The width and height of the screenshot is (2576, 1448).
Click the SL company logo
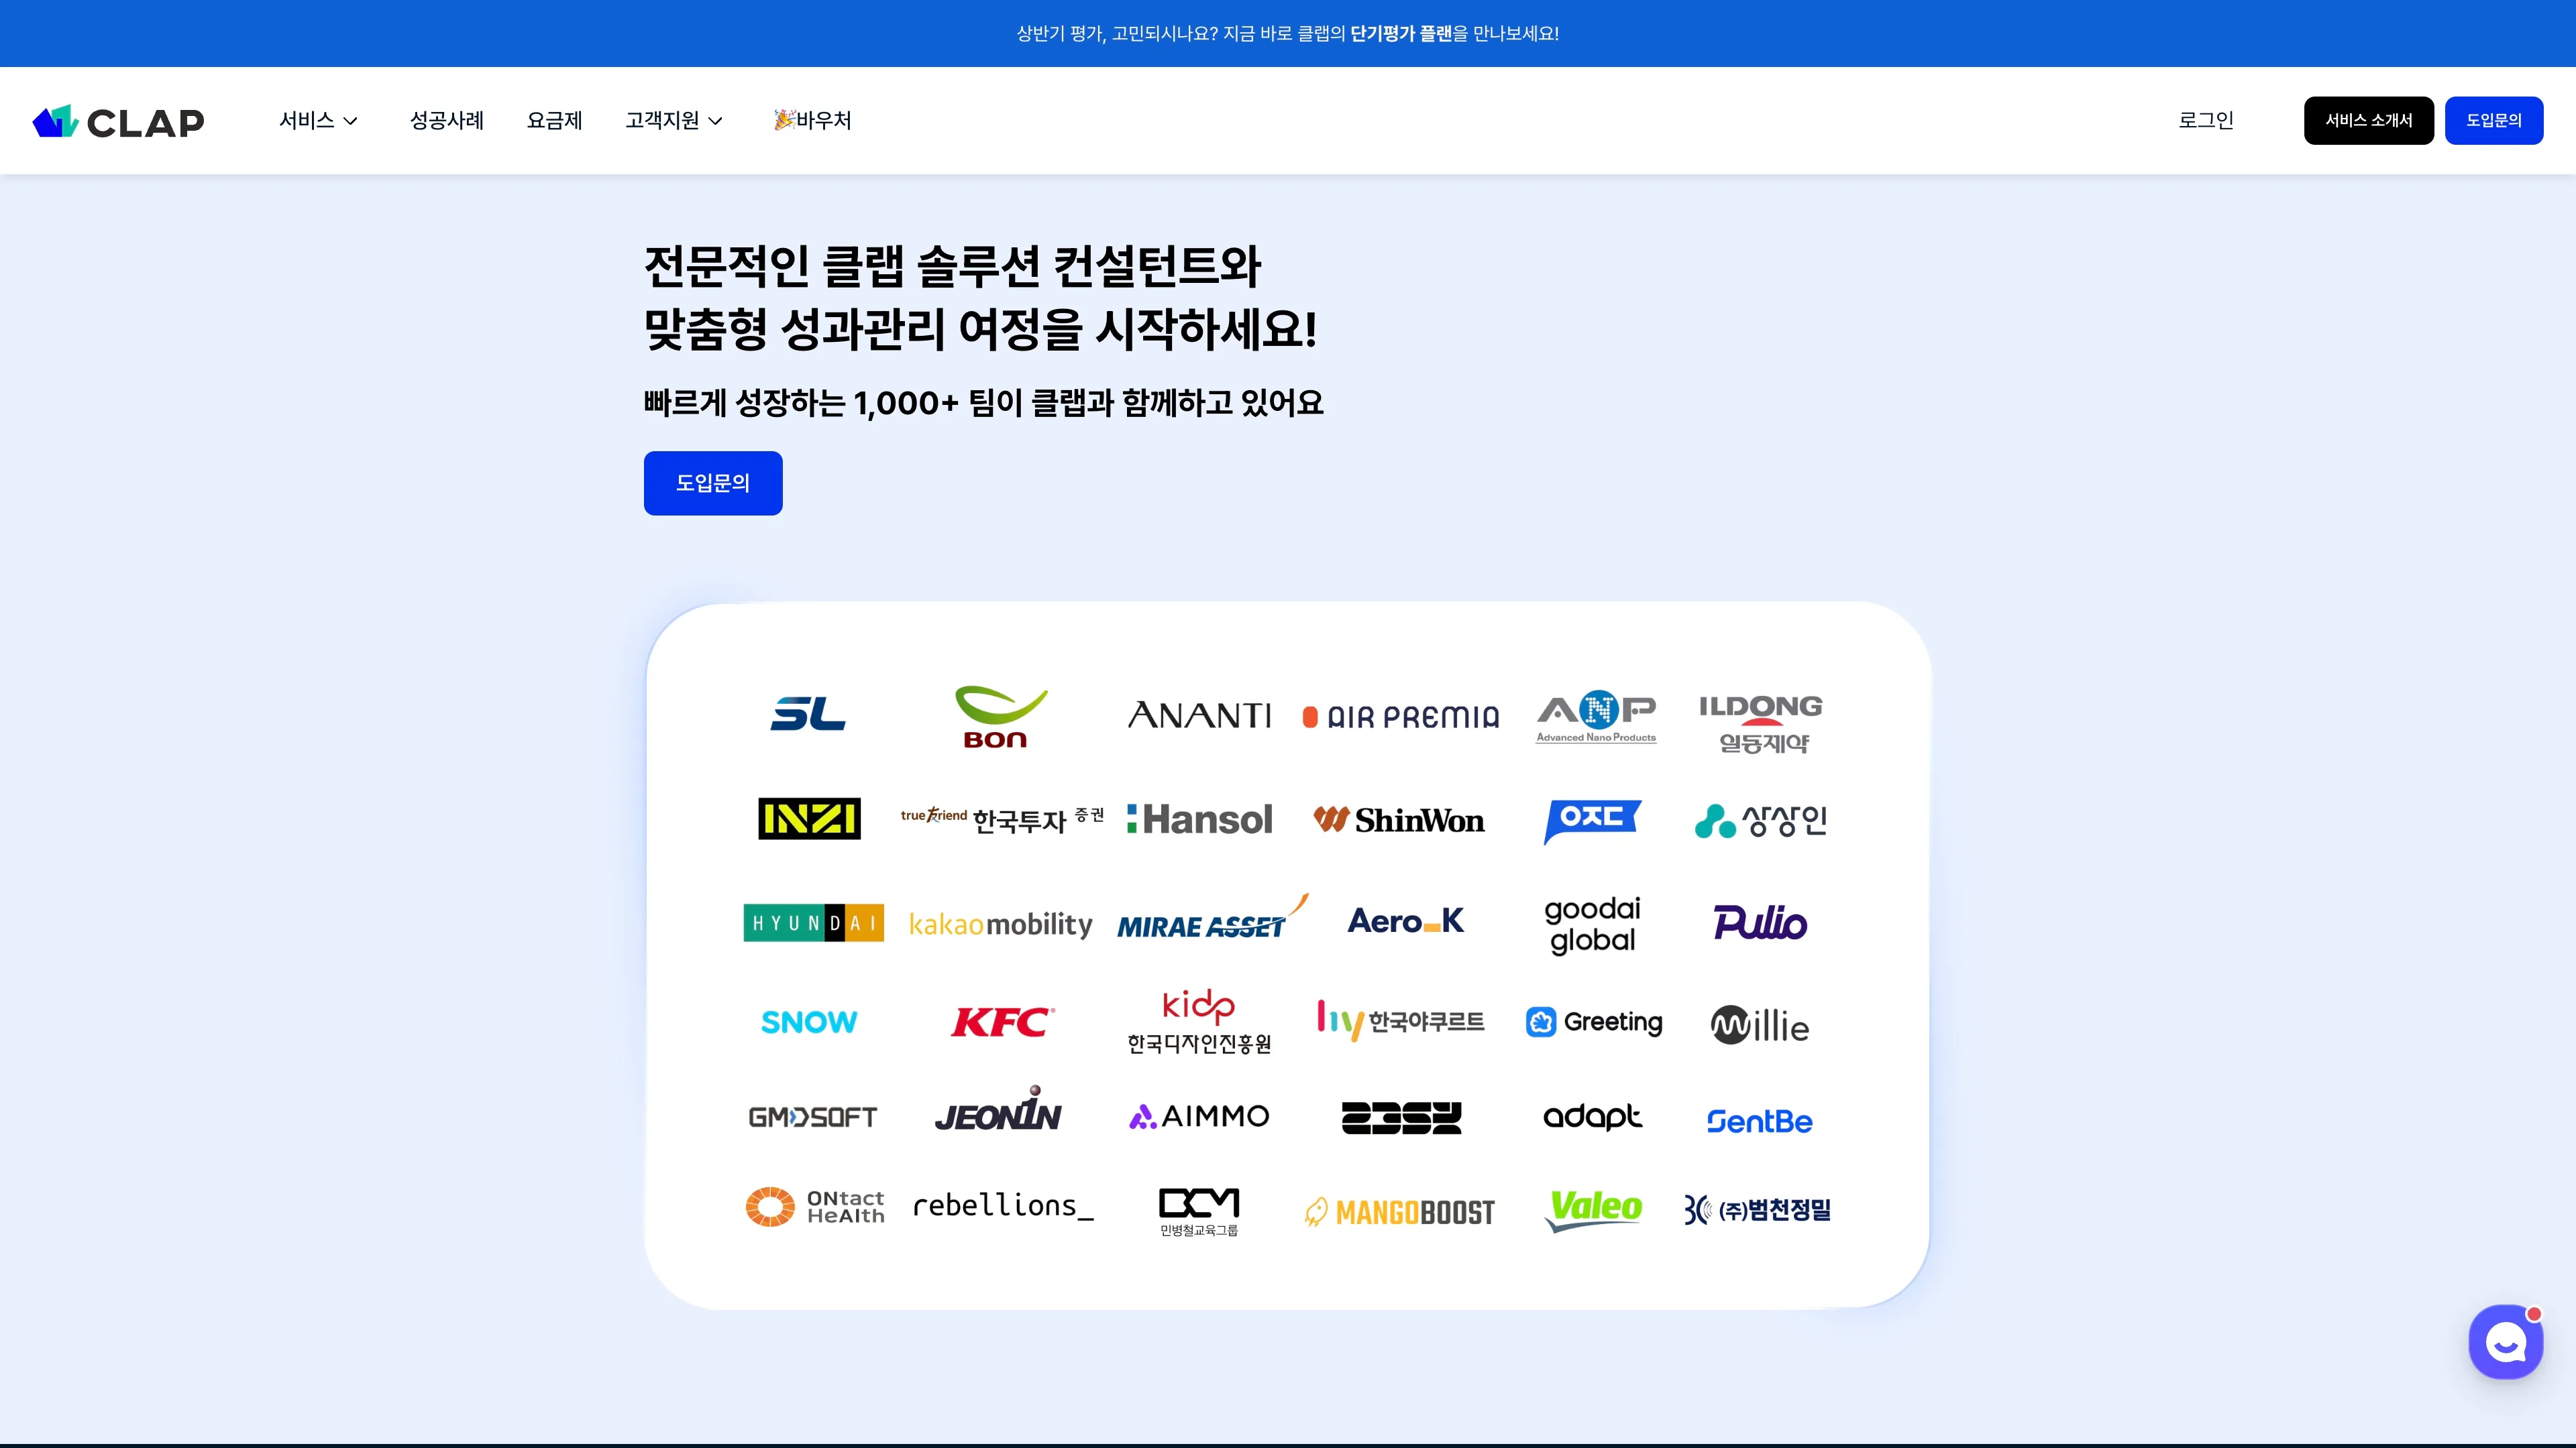(x=808, y=713)
